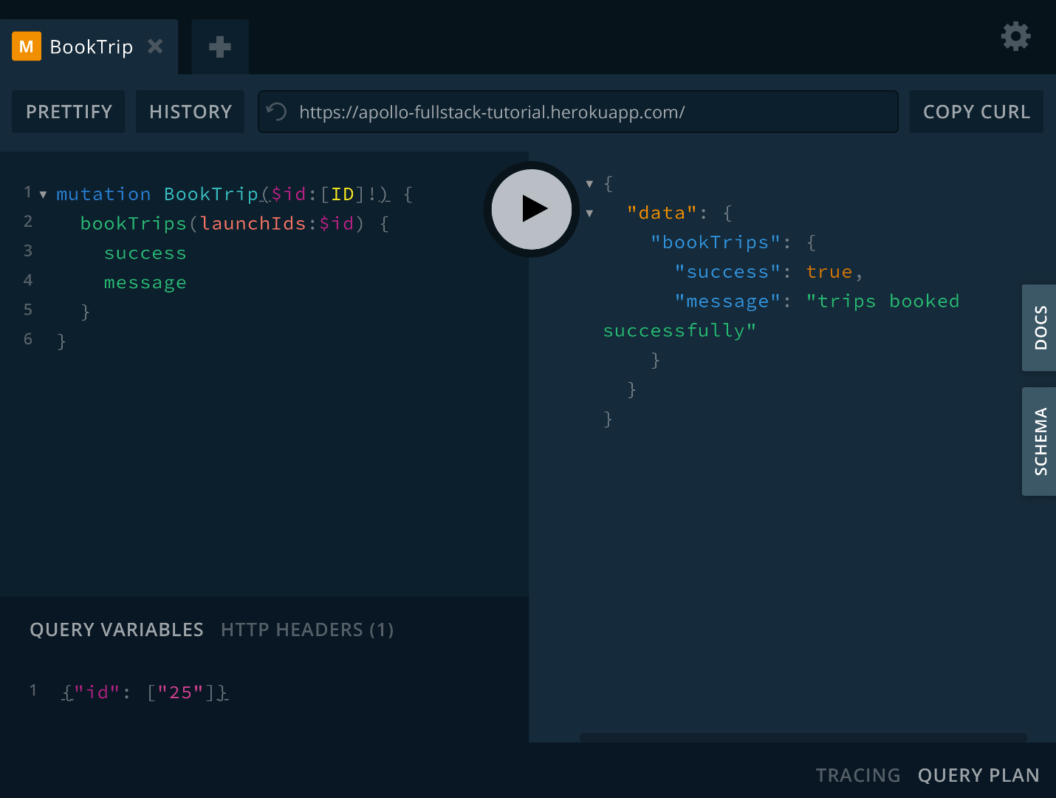The height and width of the screenshot is (798, 1056).
Task: Close the BookTrip tab
Action: [x=155, y=47]
